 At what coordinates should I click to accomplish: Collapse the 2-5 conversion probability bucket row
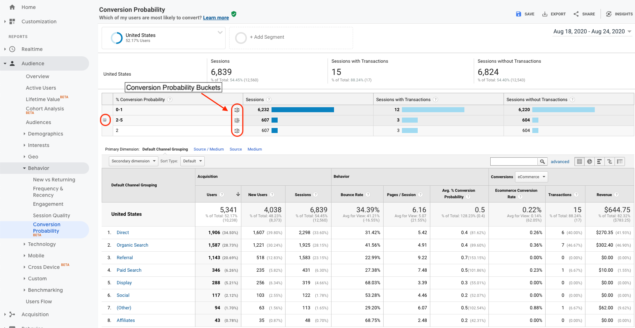pyautogui.click(x=105, y=120)
